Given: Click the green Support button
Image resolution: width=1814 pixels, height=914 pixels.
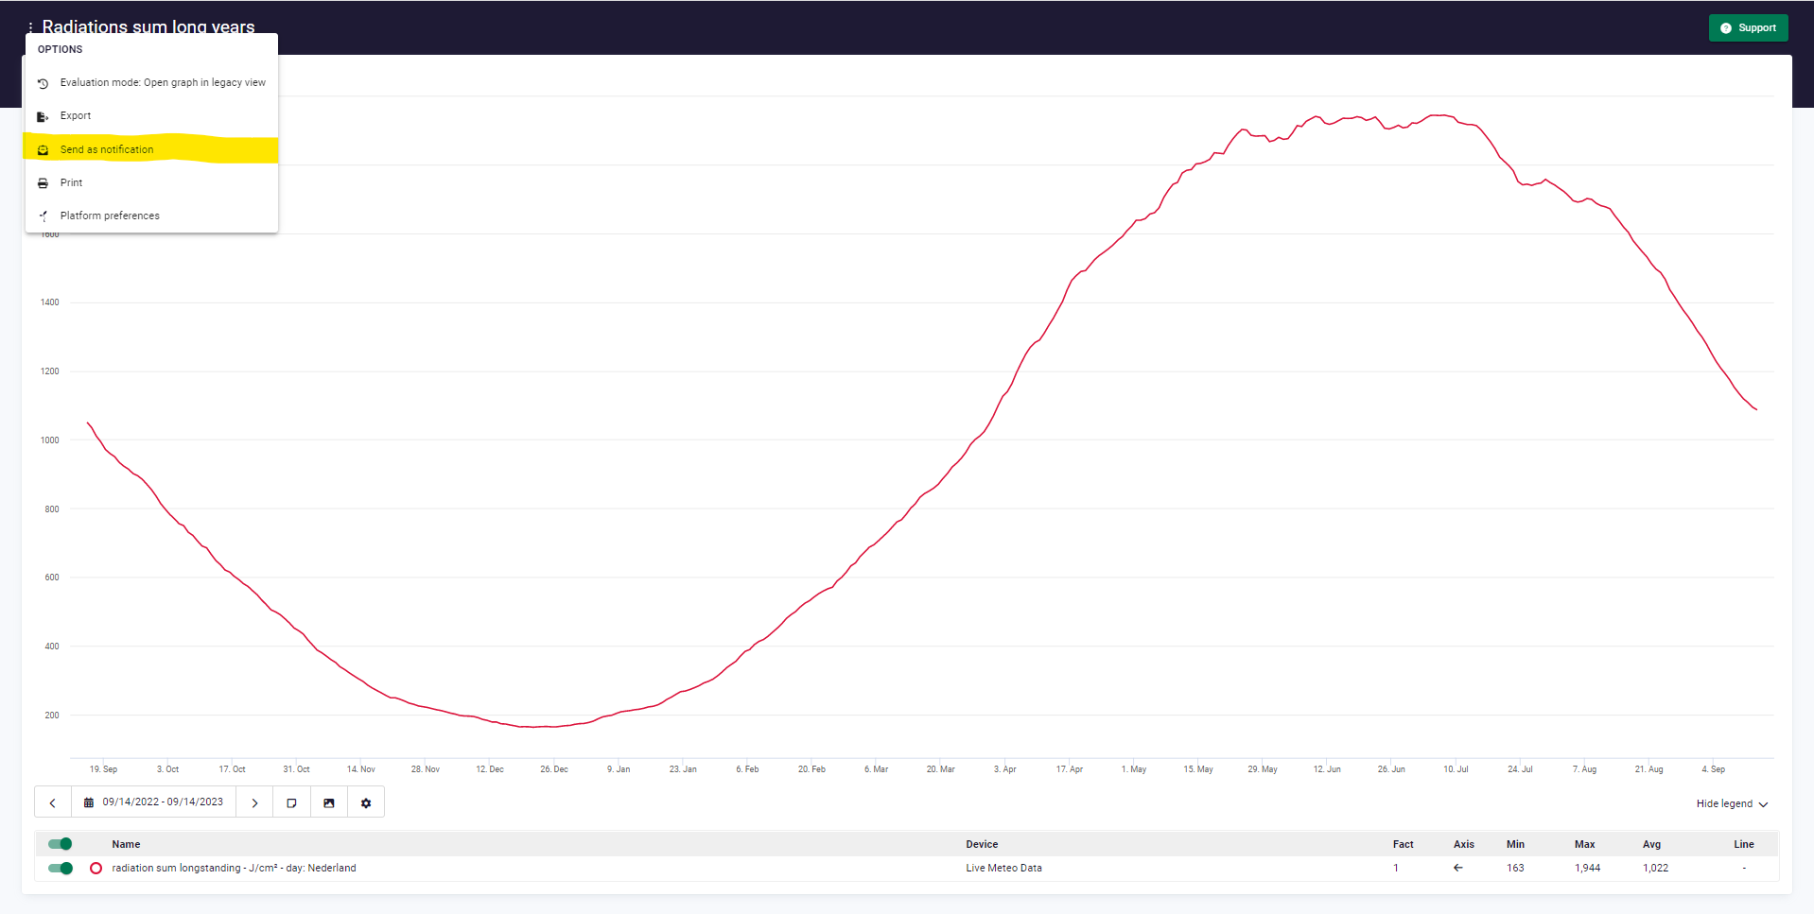Looking at the screenshot, I should (x=1747, y=28).
